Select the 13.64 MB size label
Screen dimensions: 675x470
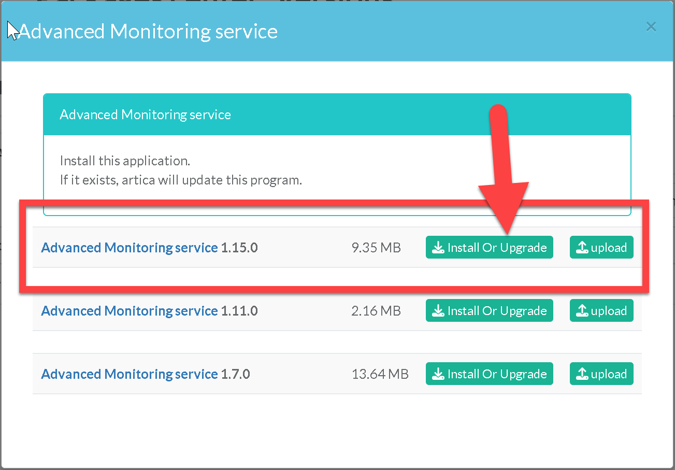point(380,374)
